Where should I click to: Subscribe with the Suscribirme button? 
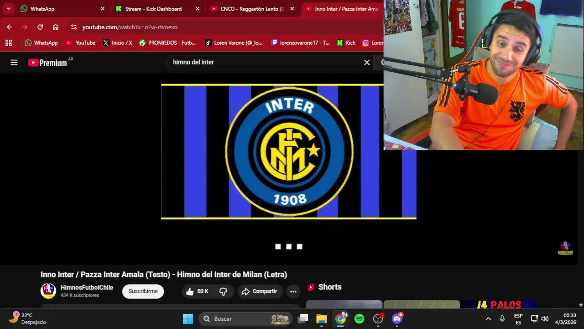click(x=143, y=291)
